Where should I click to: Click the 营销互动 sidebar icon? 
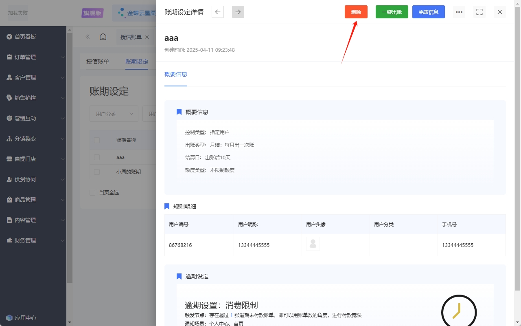9,118
